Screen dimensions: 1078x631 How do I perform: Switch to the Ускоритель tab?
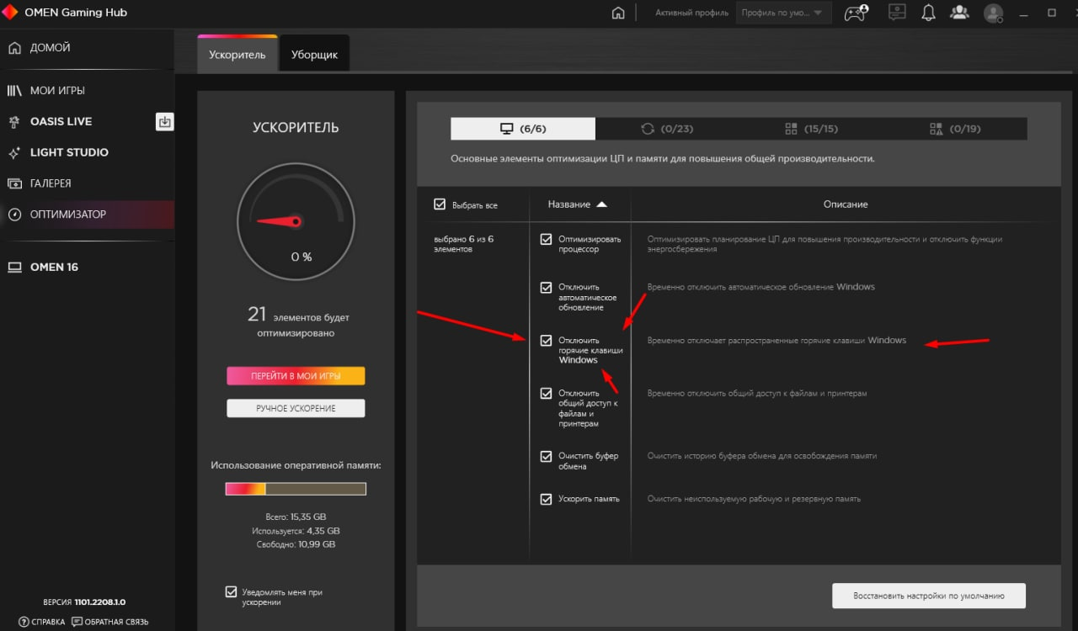click(237, 55)
